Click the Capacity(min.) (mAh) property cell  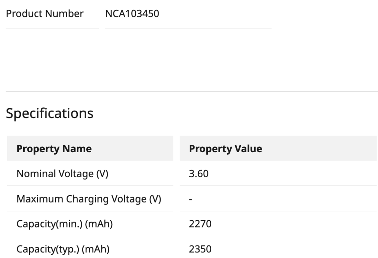[65, 224]
